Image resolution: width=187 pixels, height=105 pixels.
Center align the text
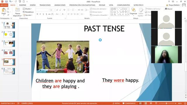tap(72, 14)
